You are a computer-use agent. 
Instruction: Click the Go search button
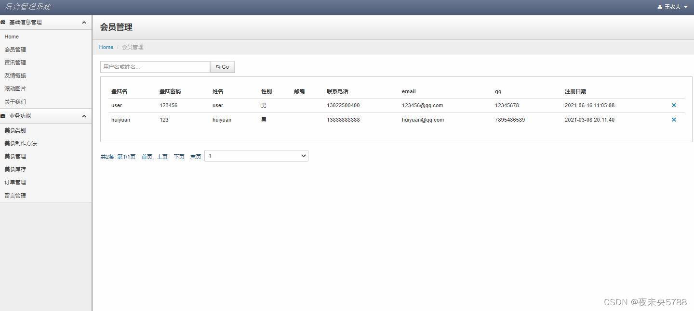[222, 67]
